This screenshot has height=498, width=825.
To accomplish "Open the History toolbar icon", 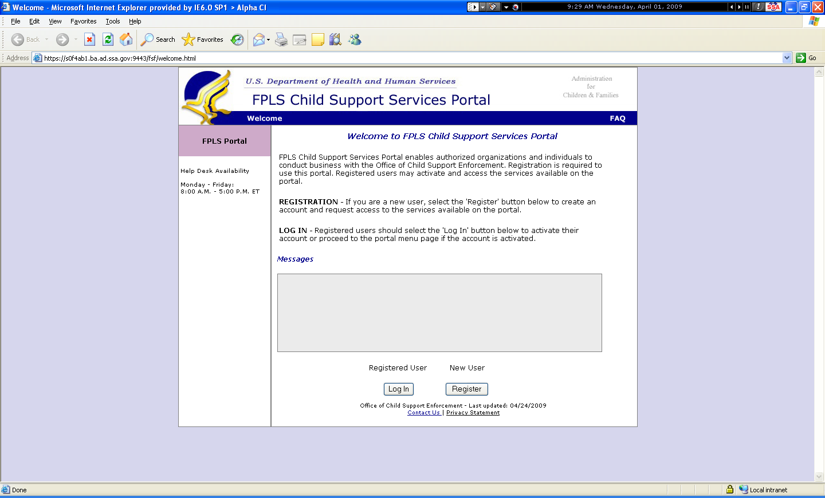I will click(237, 39).
